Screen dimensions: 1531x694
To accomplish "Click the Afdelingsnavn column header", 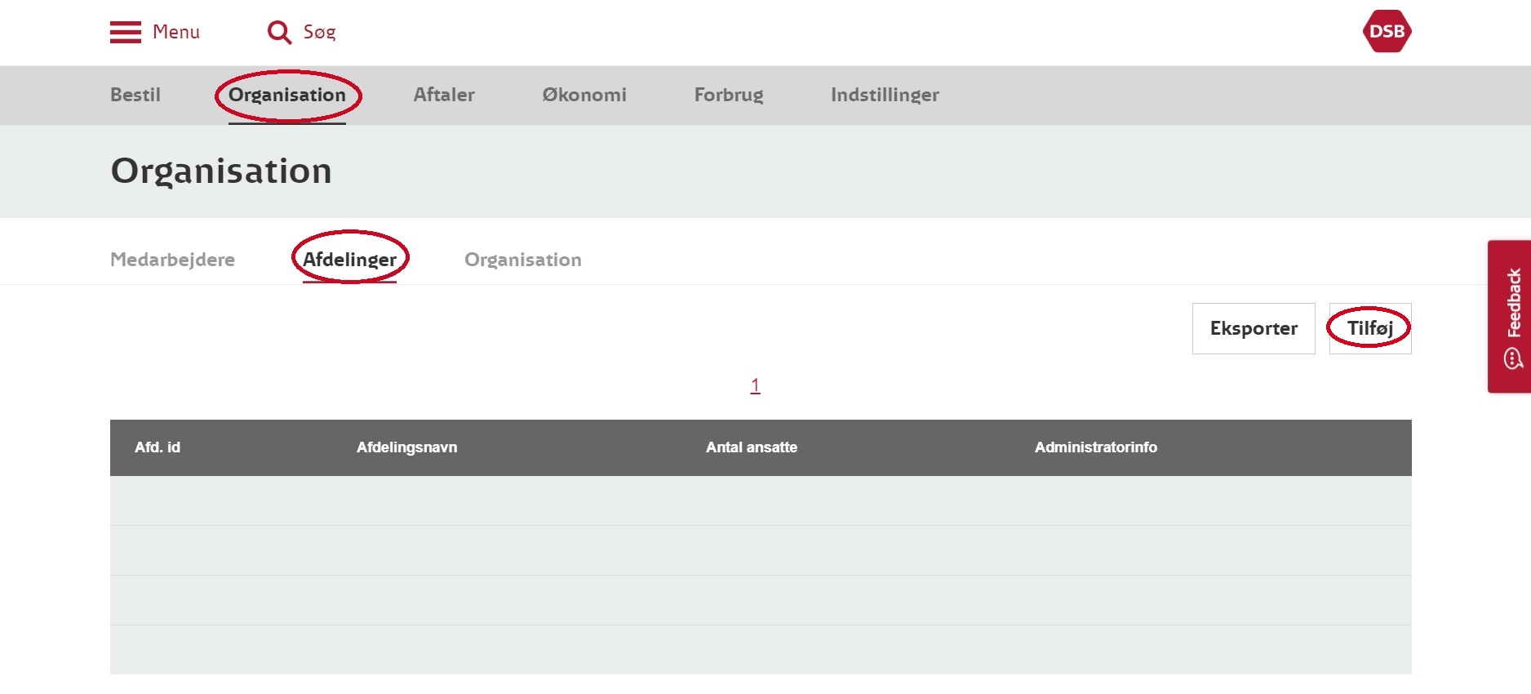I will pyautogui.click(x=406, y=447).
